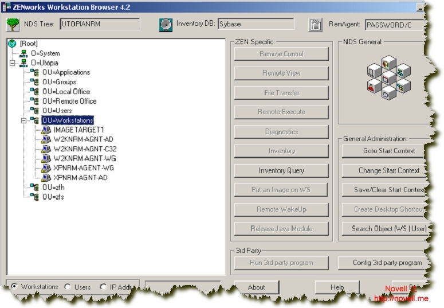
Task: Click the OU=Remote Office container icon
Action: [x=34, y=101]
